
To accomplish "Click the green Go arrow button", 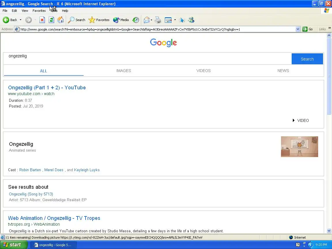I will (305, 29).
